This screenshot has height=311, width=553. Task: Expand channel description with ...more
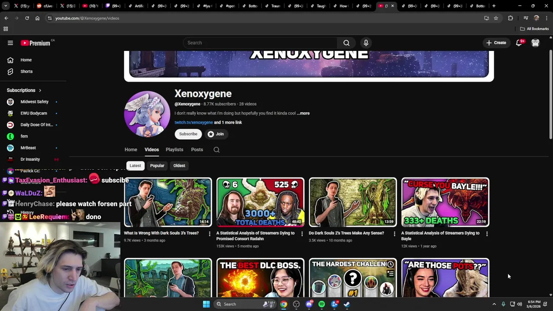point(303,113)
